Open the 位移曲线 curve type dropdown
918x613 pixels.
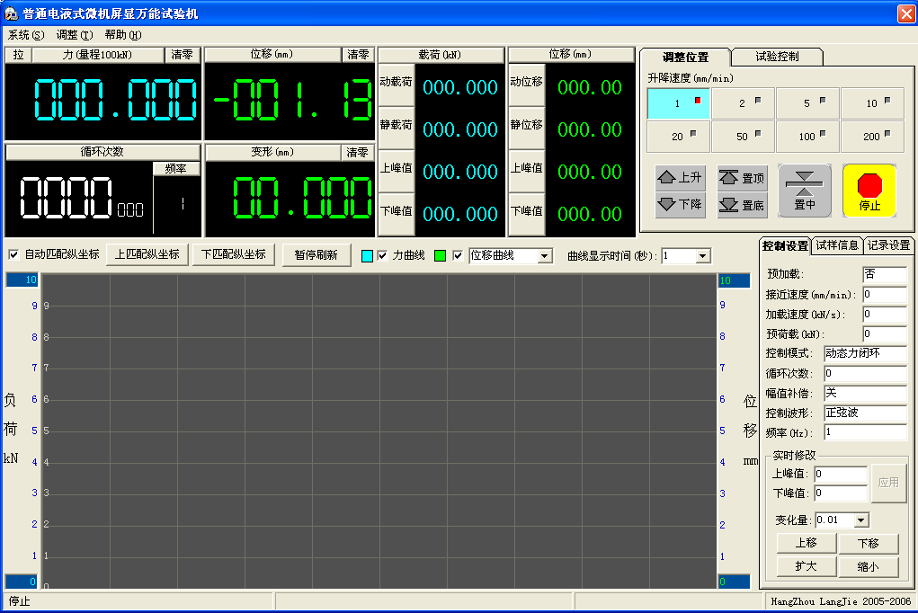pyautogui.click(x=545, y=256)
